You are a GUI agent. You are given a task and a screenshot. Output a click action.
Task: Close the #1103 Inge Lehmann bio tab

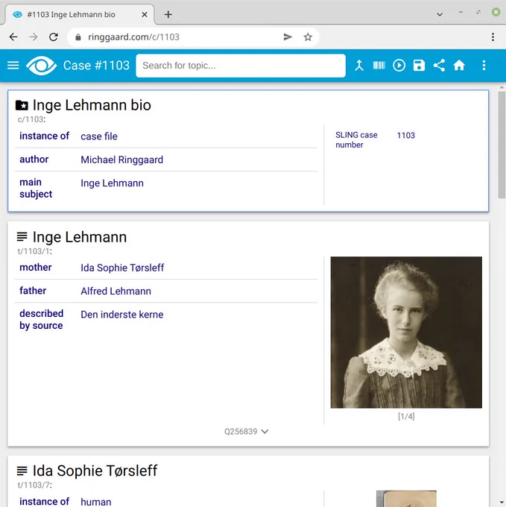145,15
